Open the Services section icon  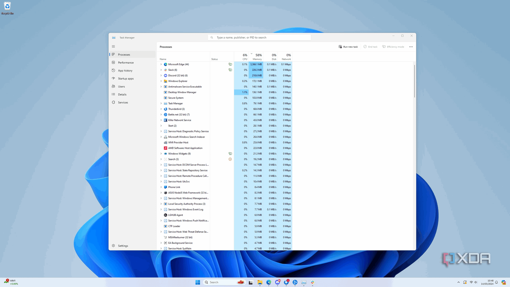(x=114, y=102)
